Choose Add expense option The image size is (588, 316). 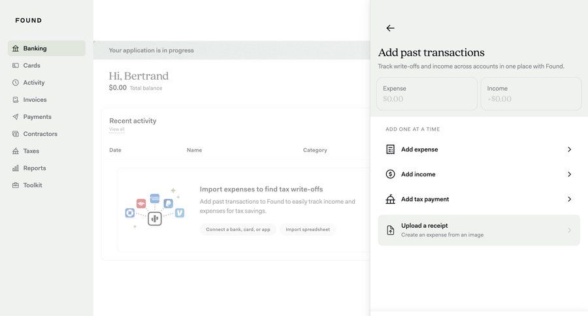coord(479,150)
